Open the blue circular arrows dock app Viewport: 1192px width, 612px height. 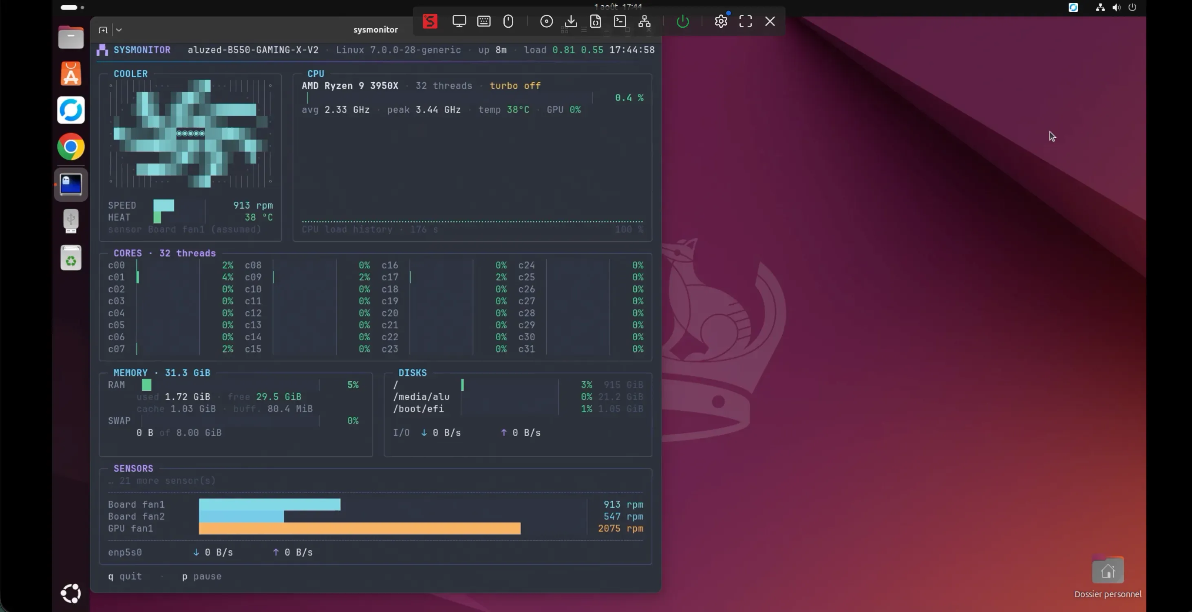71,110
